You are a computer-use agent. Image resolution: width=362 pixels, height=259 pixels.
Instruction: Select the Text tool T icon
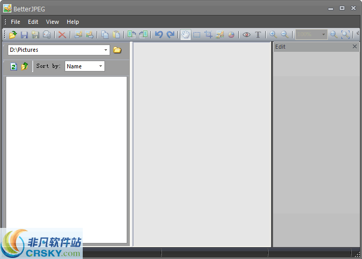258,35
